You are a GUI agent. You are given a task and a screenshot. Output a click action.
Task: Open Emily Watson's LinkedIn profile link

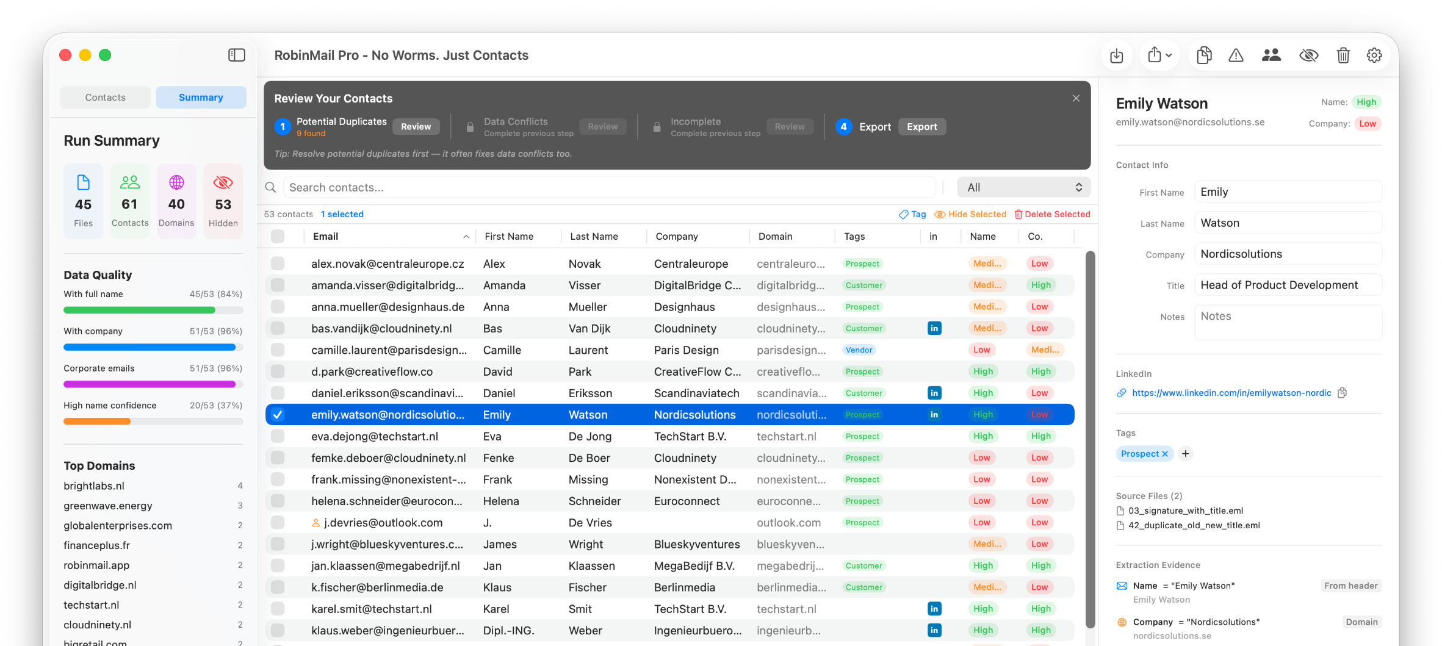1231,393
